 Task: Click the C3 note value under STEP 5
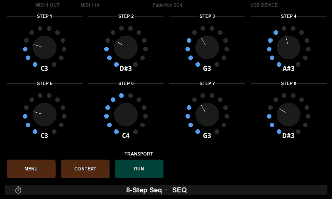[x=44, y=136]
